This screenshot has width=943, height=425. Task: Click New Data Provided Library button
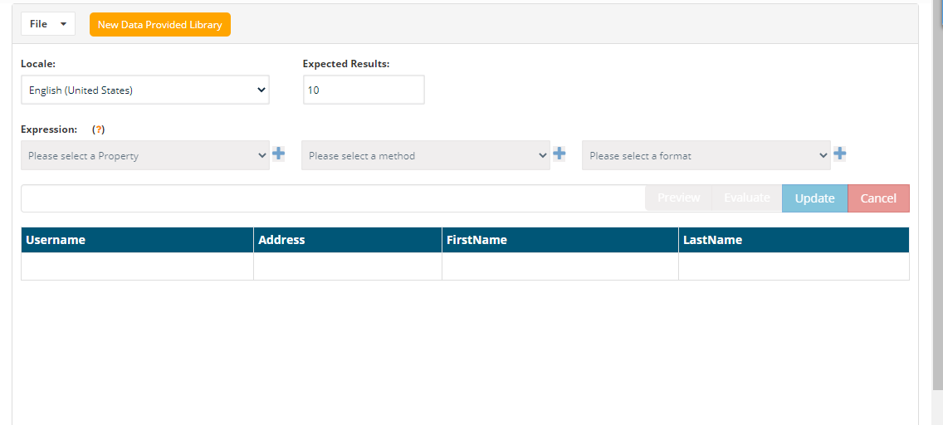pyautogui.click(x=160, y=25)
